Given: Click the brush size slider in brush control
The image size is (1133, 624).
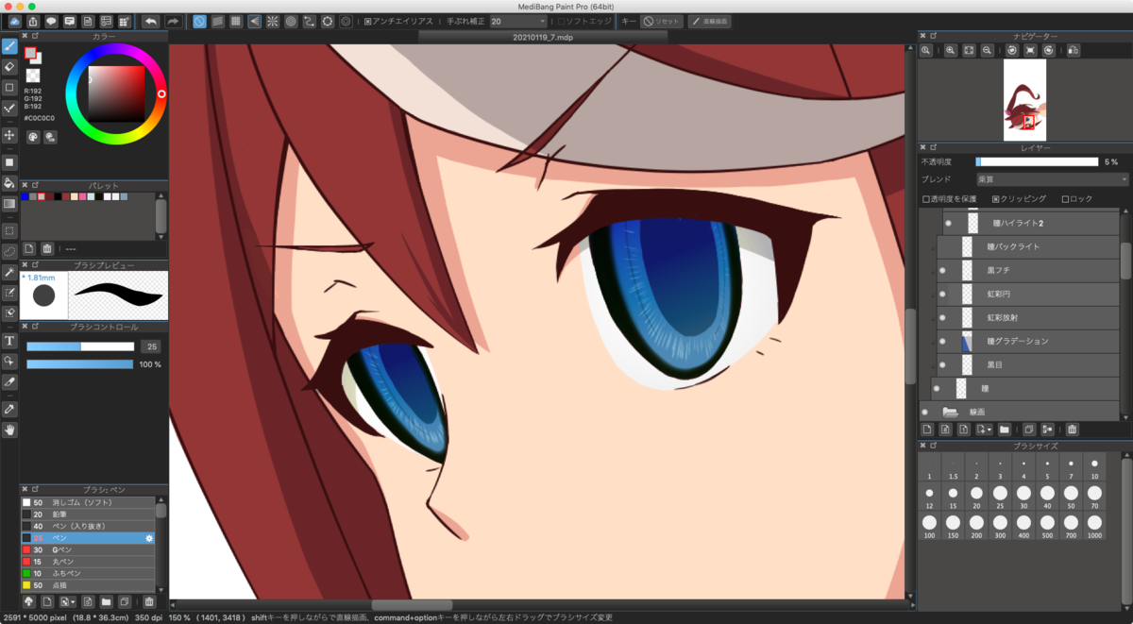Looking at the screenshot, I should 80,346.
